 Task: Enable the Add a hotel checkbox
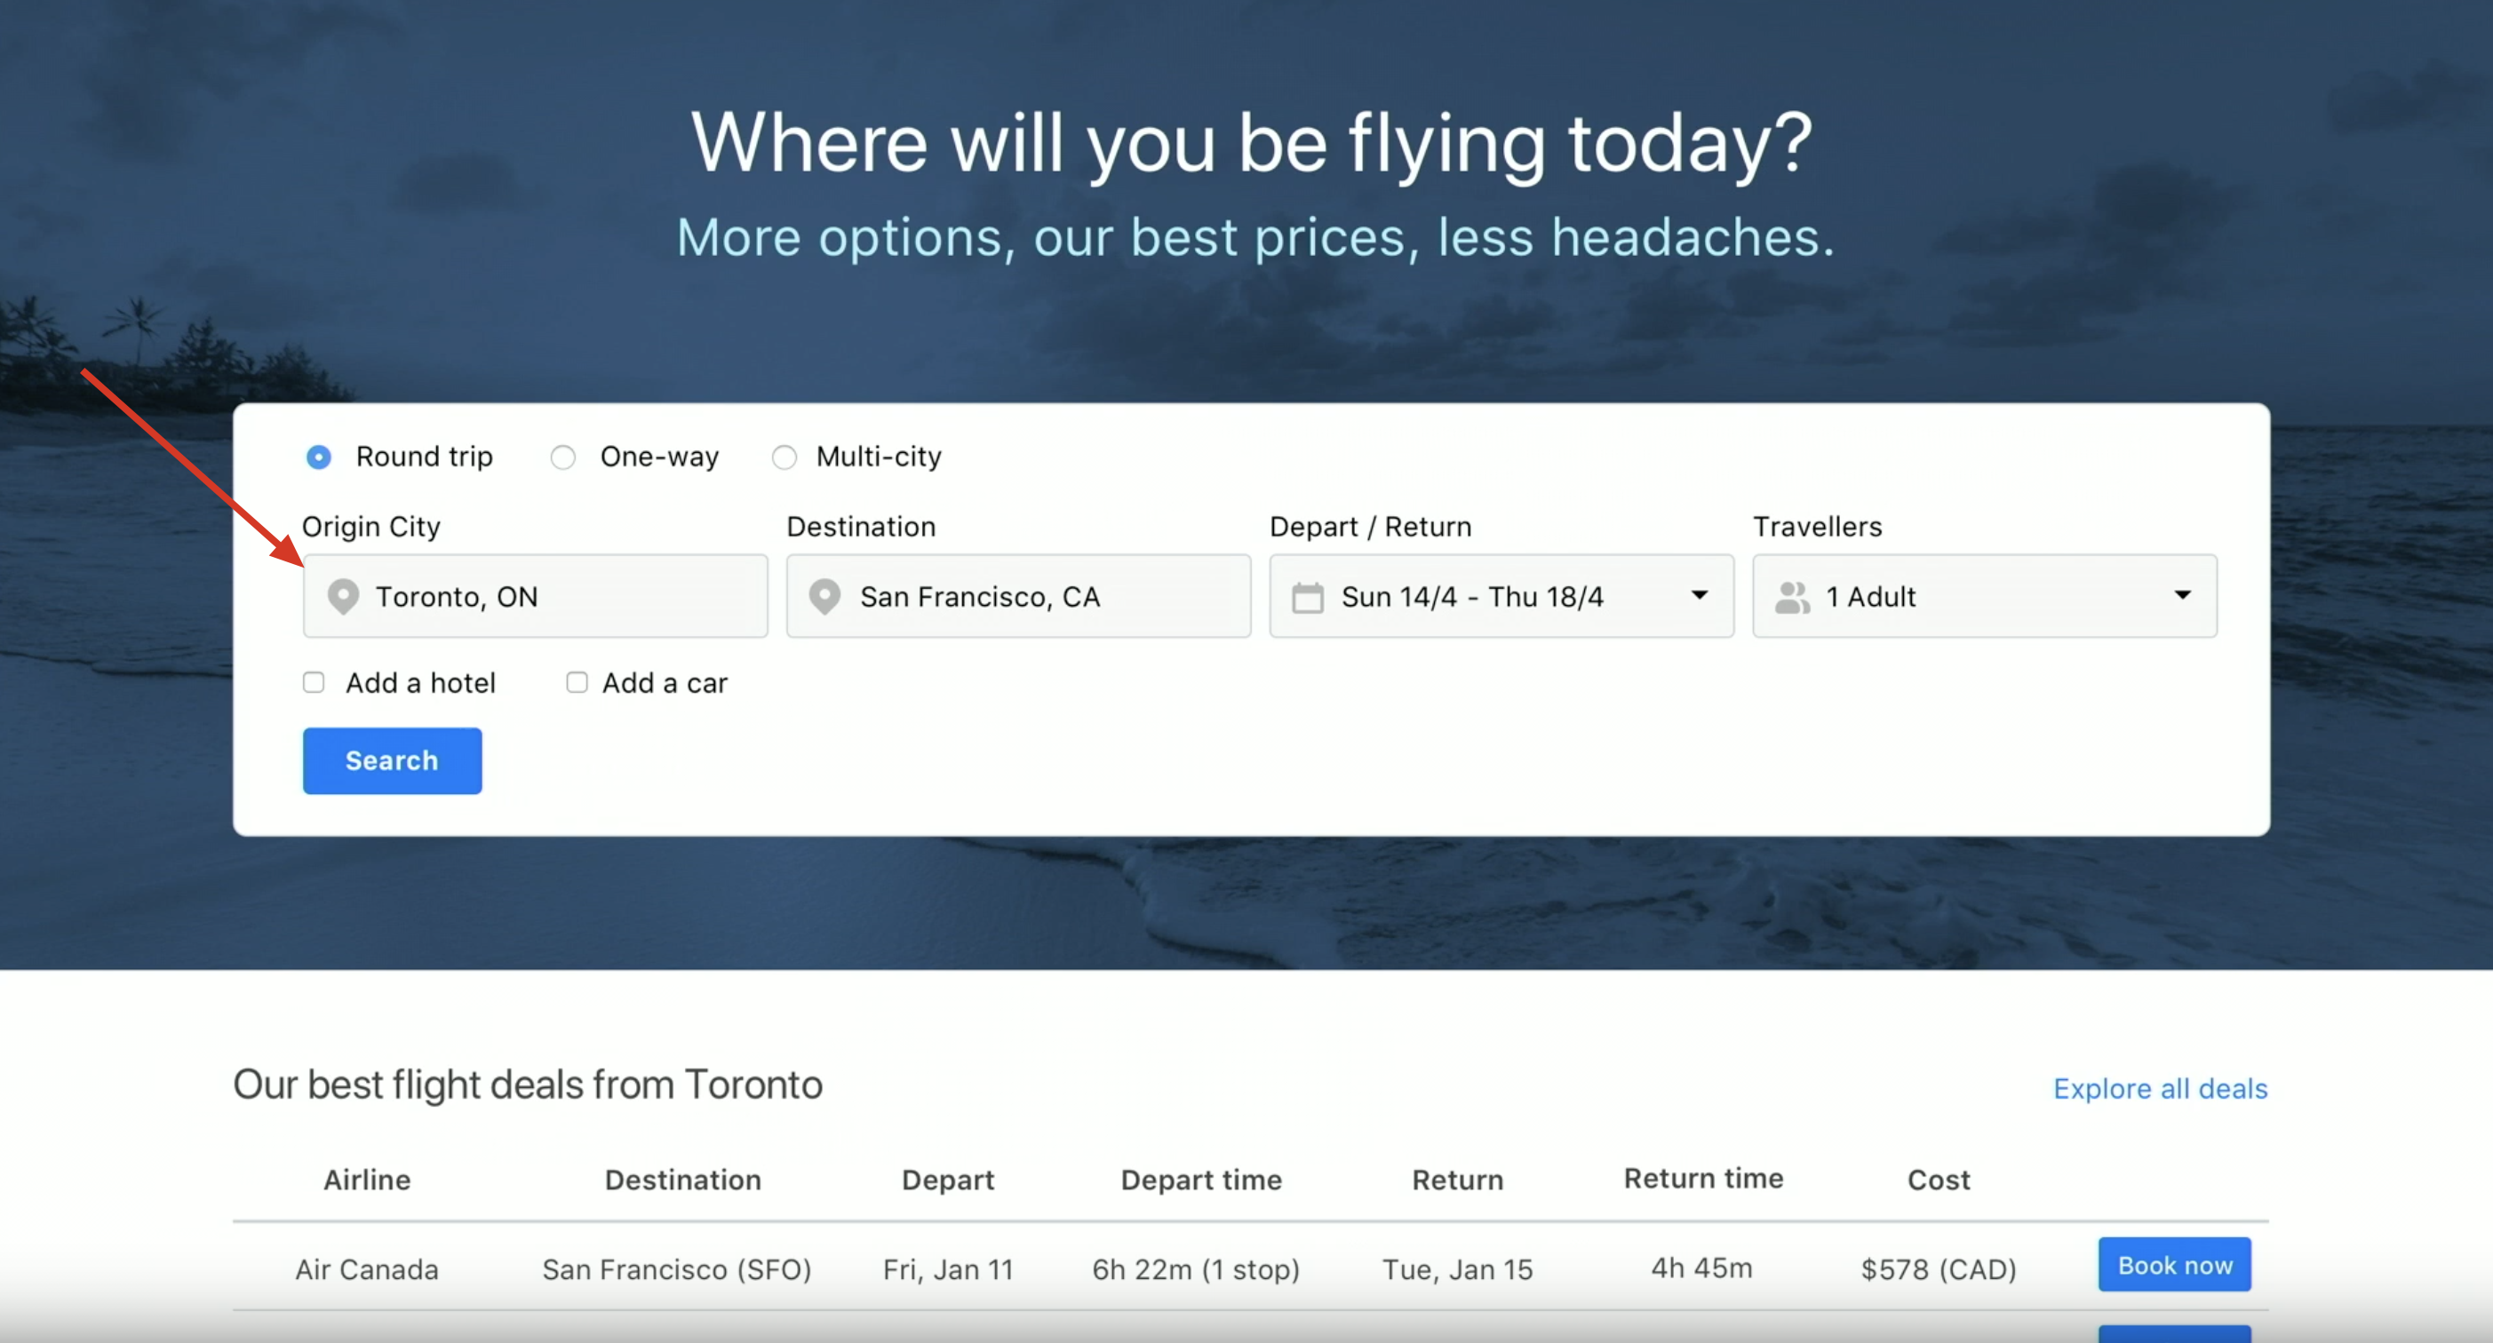point(314,683)
